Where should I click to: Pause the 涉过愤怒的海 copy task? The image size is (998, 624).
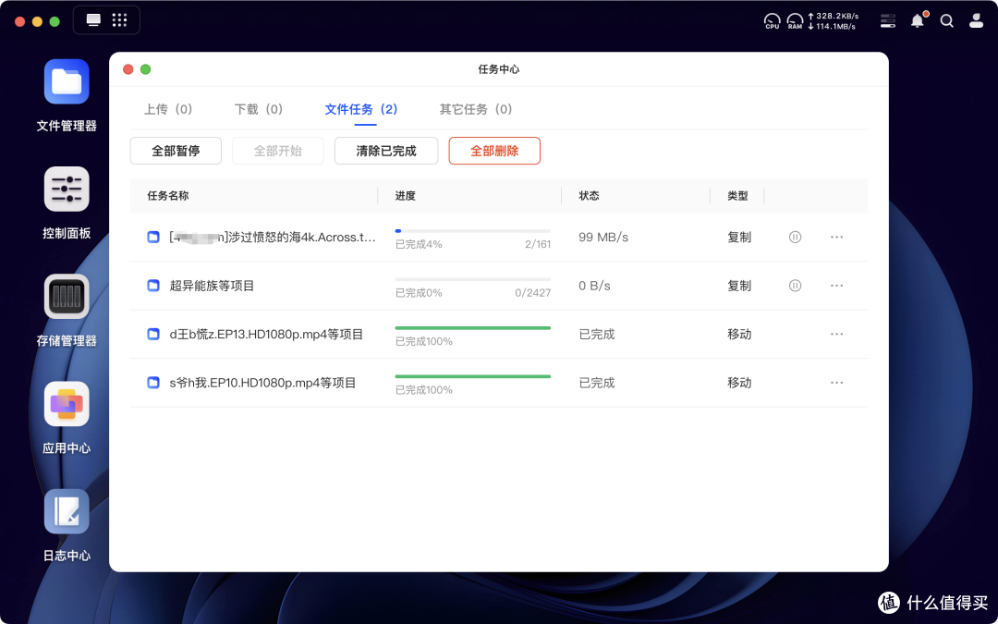pyautogui.click(x=795, y=237)
